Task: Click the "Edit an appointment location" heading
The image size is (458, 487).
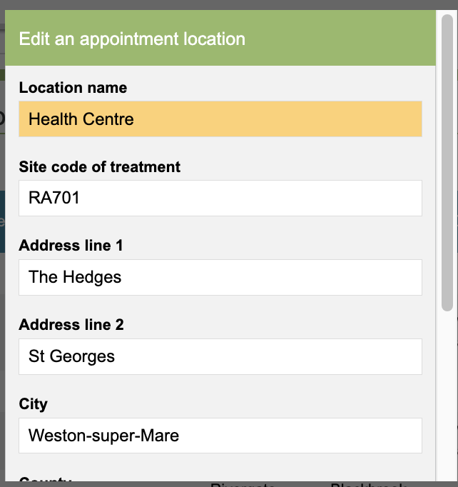Action: [x=132, y=39]
